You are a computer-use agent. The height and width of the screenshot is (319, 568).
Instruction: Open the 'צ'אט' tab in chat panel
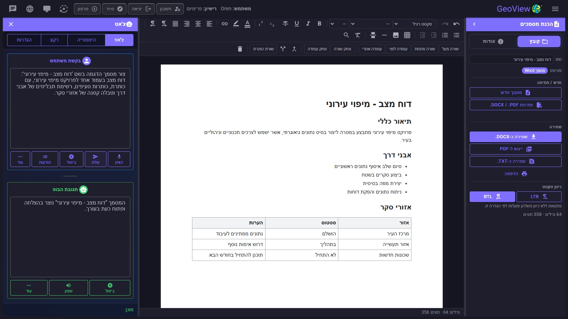(119, 40)
